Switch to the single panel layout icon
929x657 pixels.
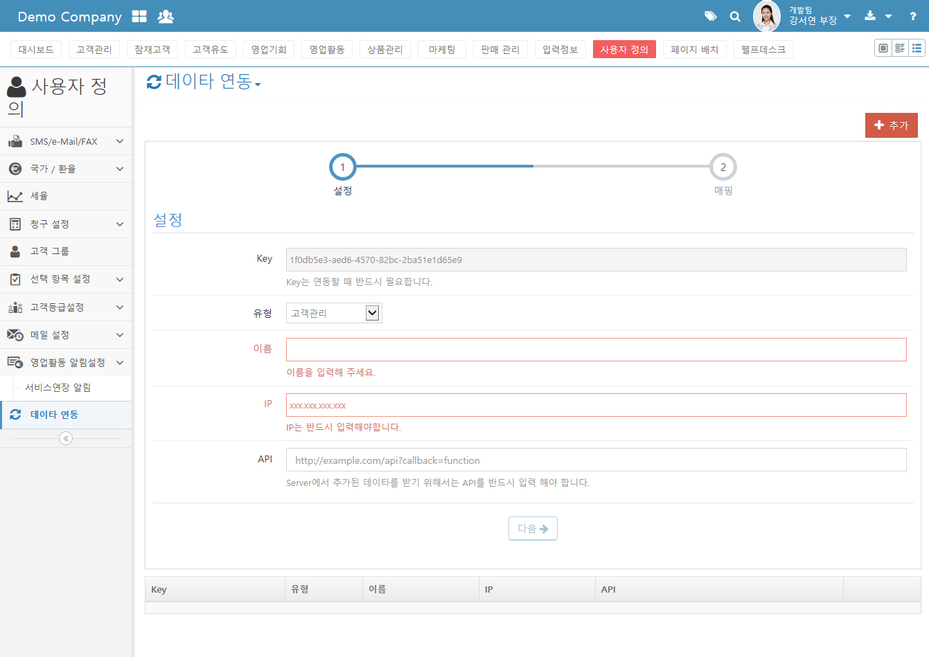point(883,48)
